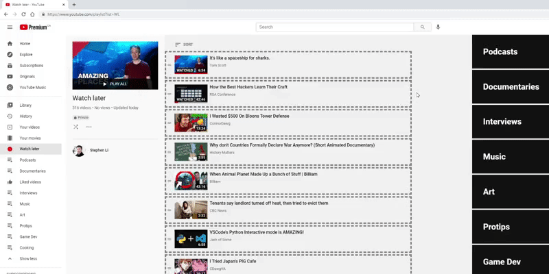Open "Tenants say landlord turned off heat" video
Screen dimensions: 549x274
point(269,203)
